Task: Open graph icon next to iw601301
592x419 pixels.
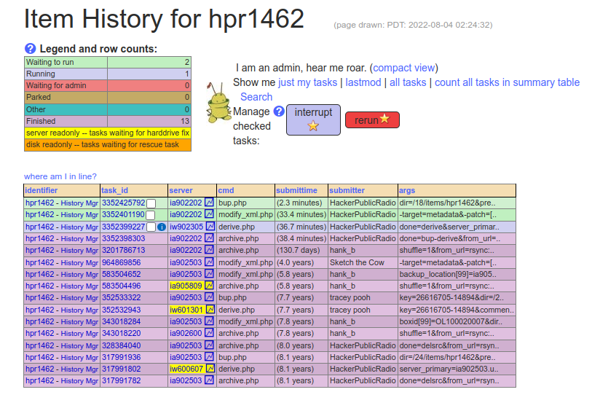Action: point(210,310)
